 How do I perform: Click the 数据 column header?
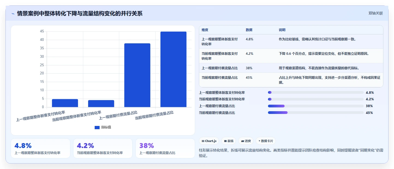(x=249, y=30)
